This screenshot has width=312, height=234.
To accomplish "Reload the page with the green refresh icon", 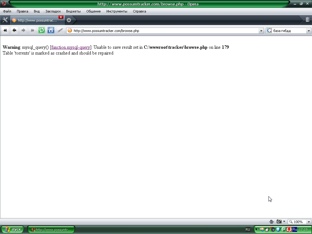I will (x=41, y=30).
